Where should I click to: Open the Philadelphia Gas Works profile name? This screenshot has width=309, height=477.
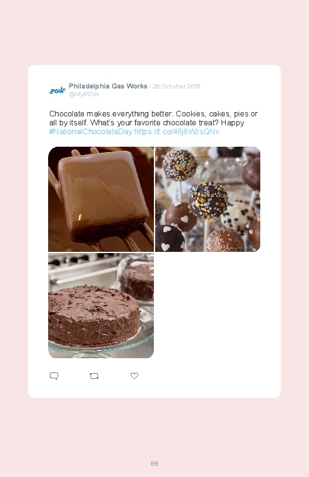[108, 86]
